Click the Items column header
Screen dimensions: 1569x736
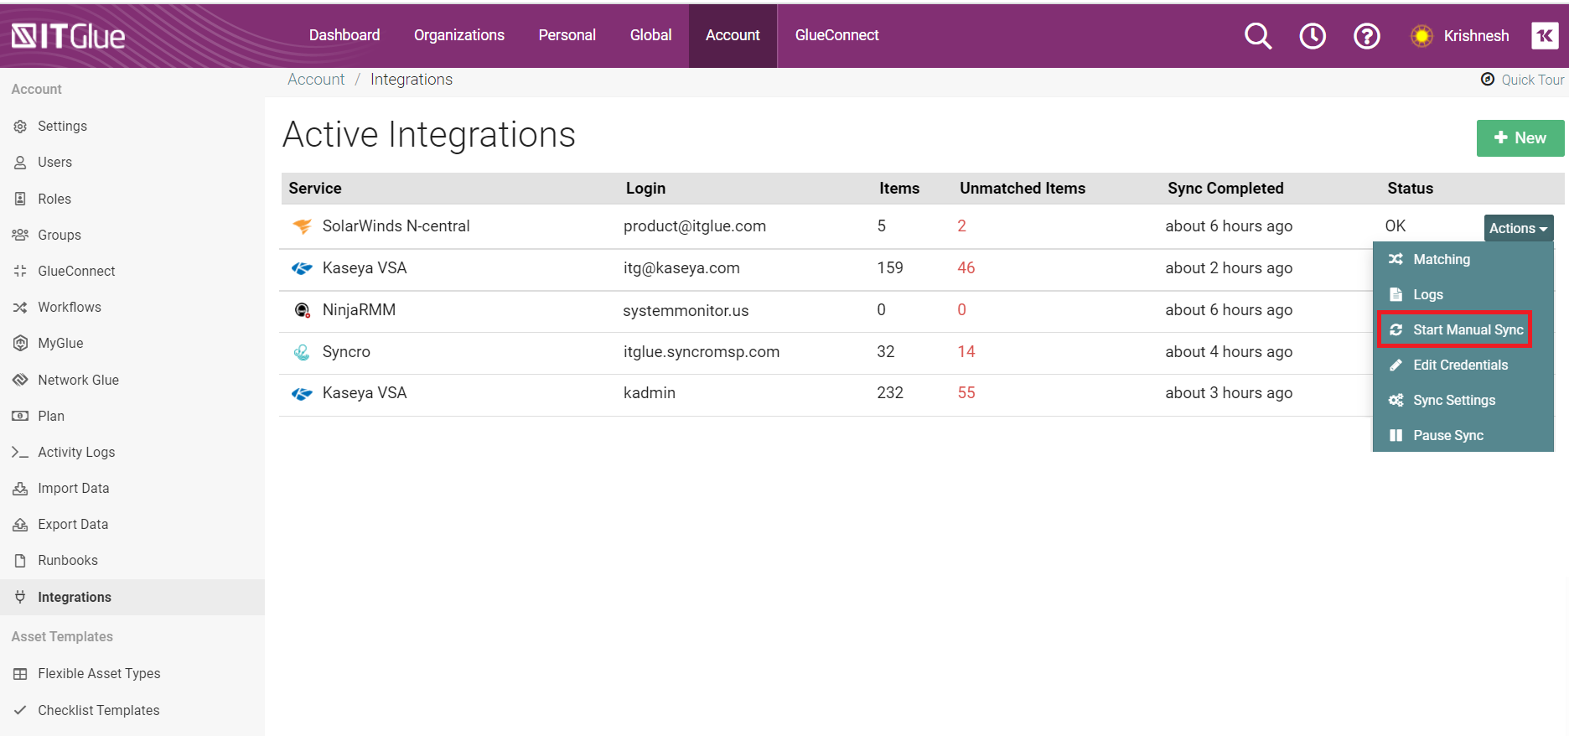click(x=899, y=189)
